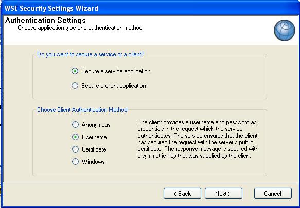Screen dimensions: 300x208
Task: Cancel the security settings wizard
Action: click(x=273, y=194)
